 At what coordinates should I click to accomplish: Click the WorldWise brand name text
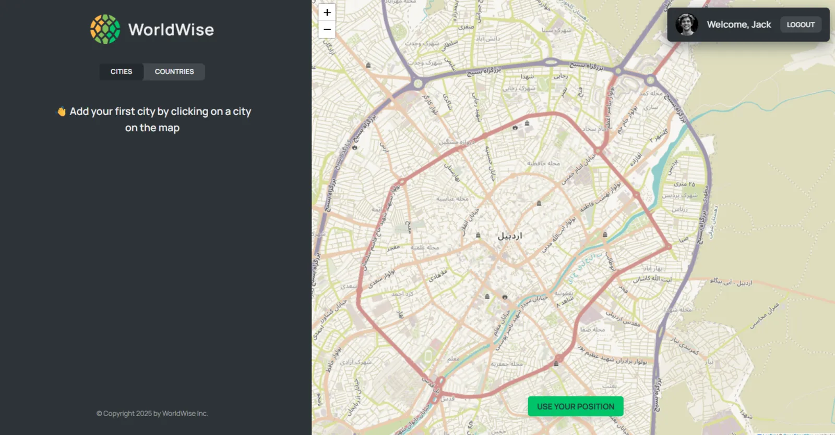(x=171, y=30)
